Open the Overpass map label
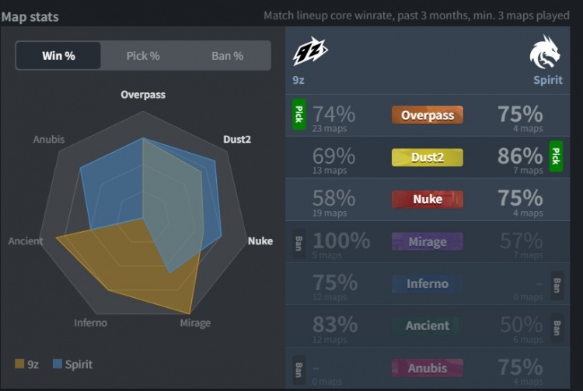 click(x=427, y=116)
